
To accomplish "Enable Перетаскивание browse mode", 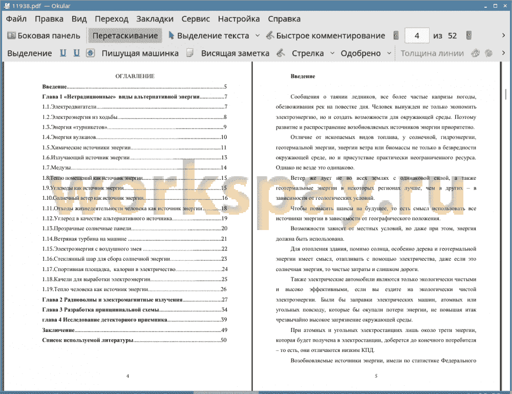I will click(125, 36).
